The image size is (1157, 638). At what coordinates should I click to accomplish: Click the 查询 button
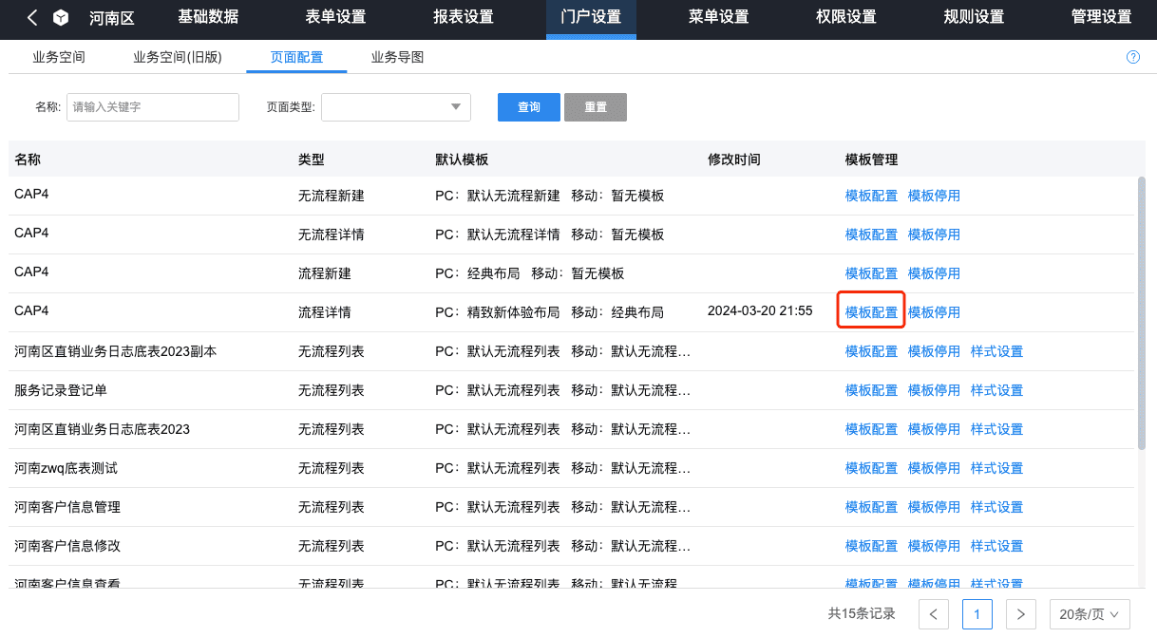(529, 107)
